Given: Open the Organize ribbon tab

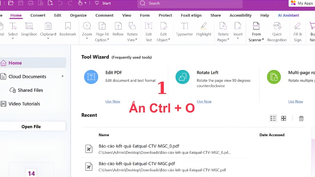Looking at the screenshot, I should coord(78,15).
